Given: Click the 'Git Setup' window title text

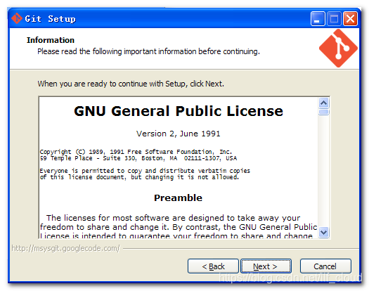Looking at the screenshot, I should (51, 19).
